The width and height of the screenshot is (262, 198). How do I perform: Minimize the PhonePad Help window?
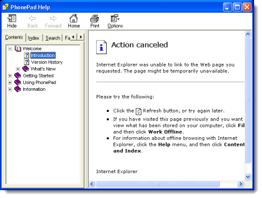(227, 7)
